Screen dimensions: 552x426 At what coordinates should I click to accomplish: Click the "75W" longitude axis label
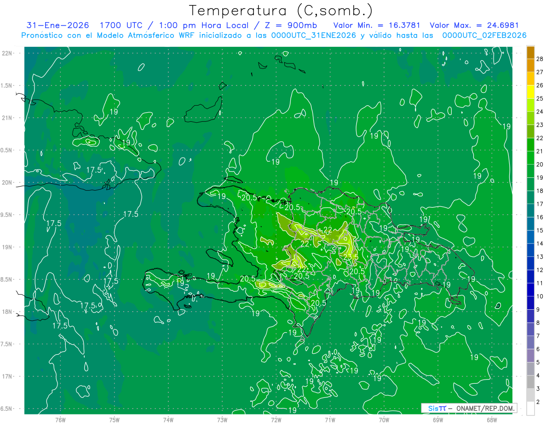coord(114,420)
